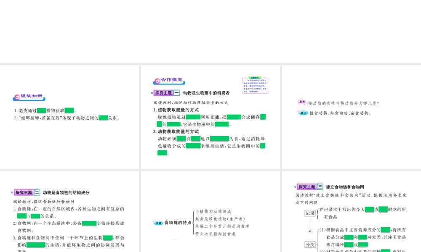Click the 提示 hint icon

click(x=303, y=113)
